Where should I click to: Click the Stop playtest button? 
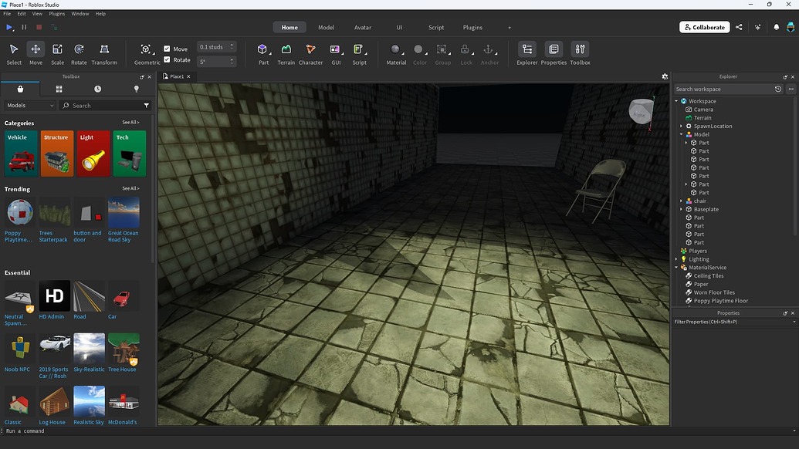39,27
